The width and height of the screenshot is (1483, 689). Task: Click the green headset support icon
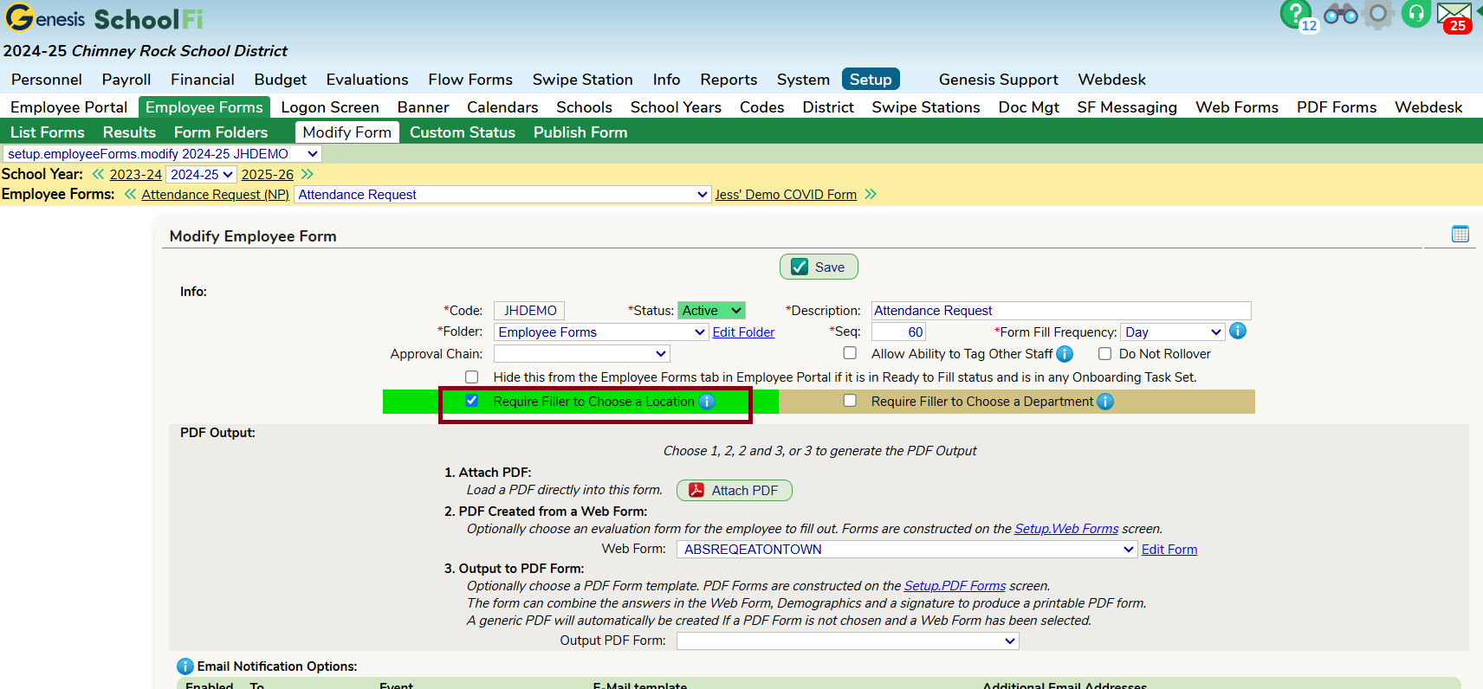(1416, 14)
